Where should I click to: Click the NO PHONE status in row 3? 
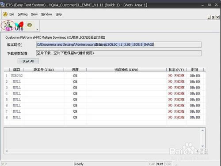tap(176, 88)
